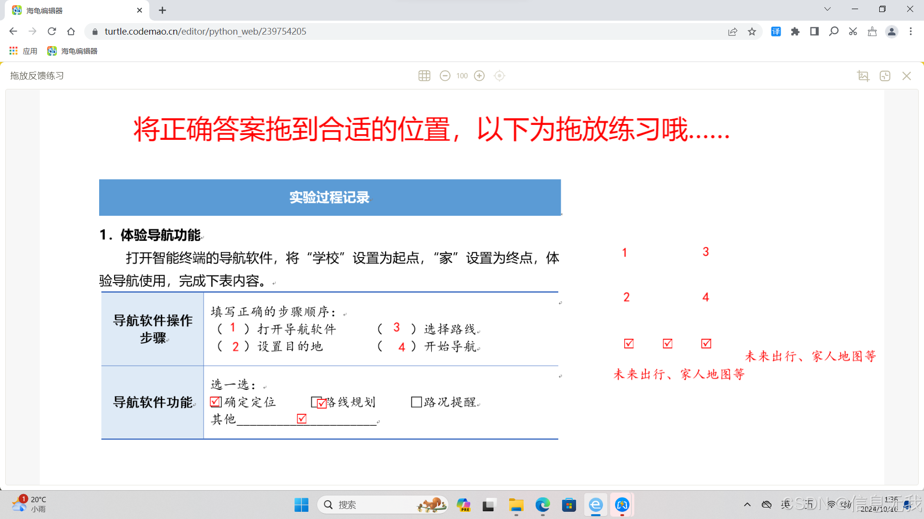The width and height of the screenshot is (924, 519).
Task: Click the 应用 apps shortcut
Action: coord(23,51)
